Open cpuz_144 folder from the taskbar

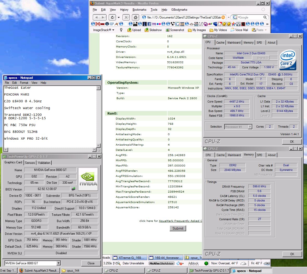tap(82, 271)
